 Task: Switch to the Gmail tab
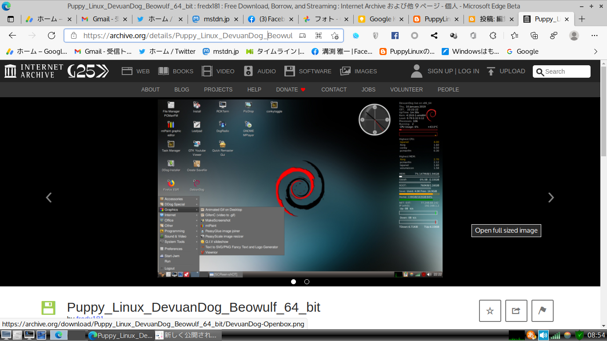coord(100,19)
